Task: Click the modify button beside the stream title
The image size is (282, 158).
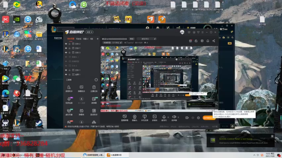Action: [132, 39]
